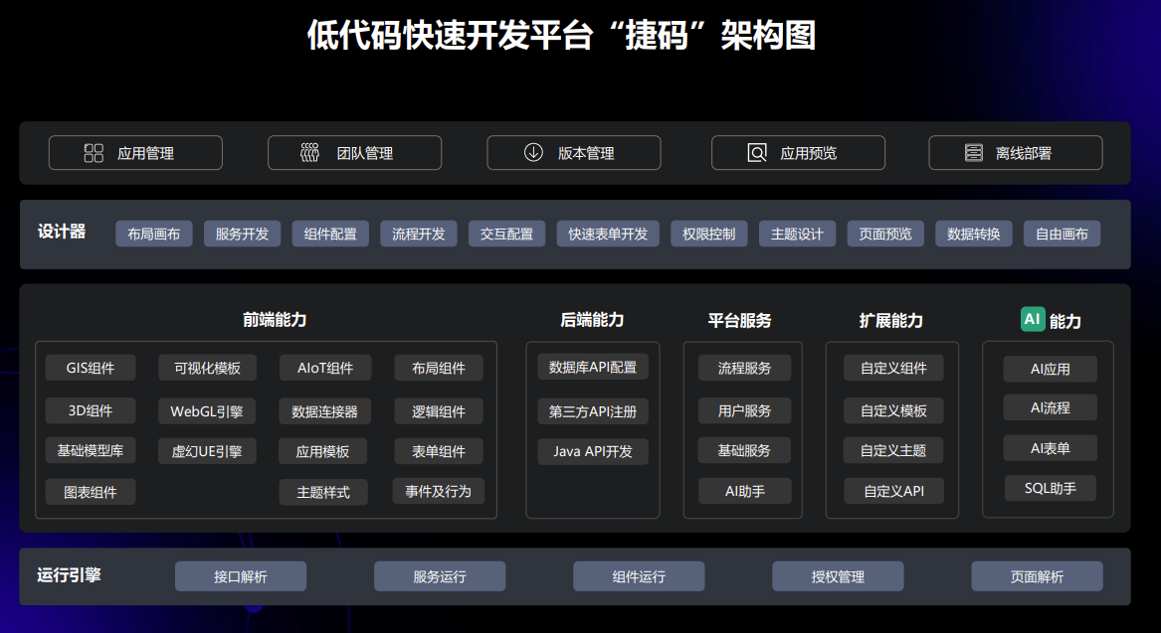Click the AIoT组件 box
The height and width of the screenshot is (633, 1161).
325,368
